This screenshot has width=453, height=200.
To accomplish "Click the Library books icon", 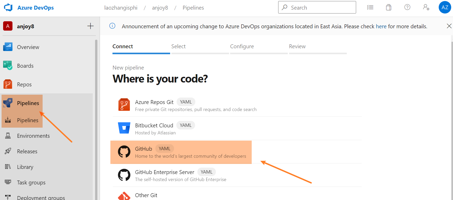I will tap(8, 167).
